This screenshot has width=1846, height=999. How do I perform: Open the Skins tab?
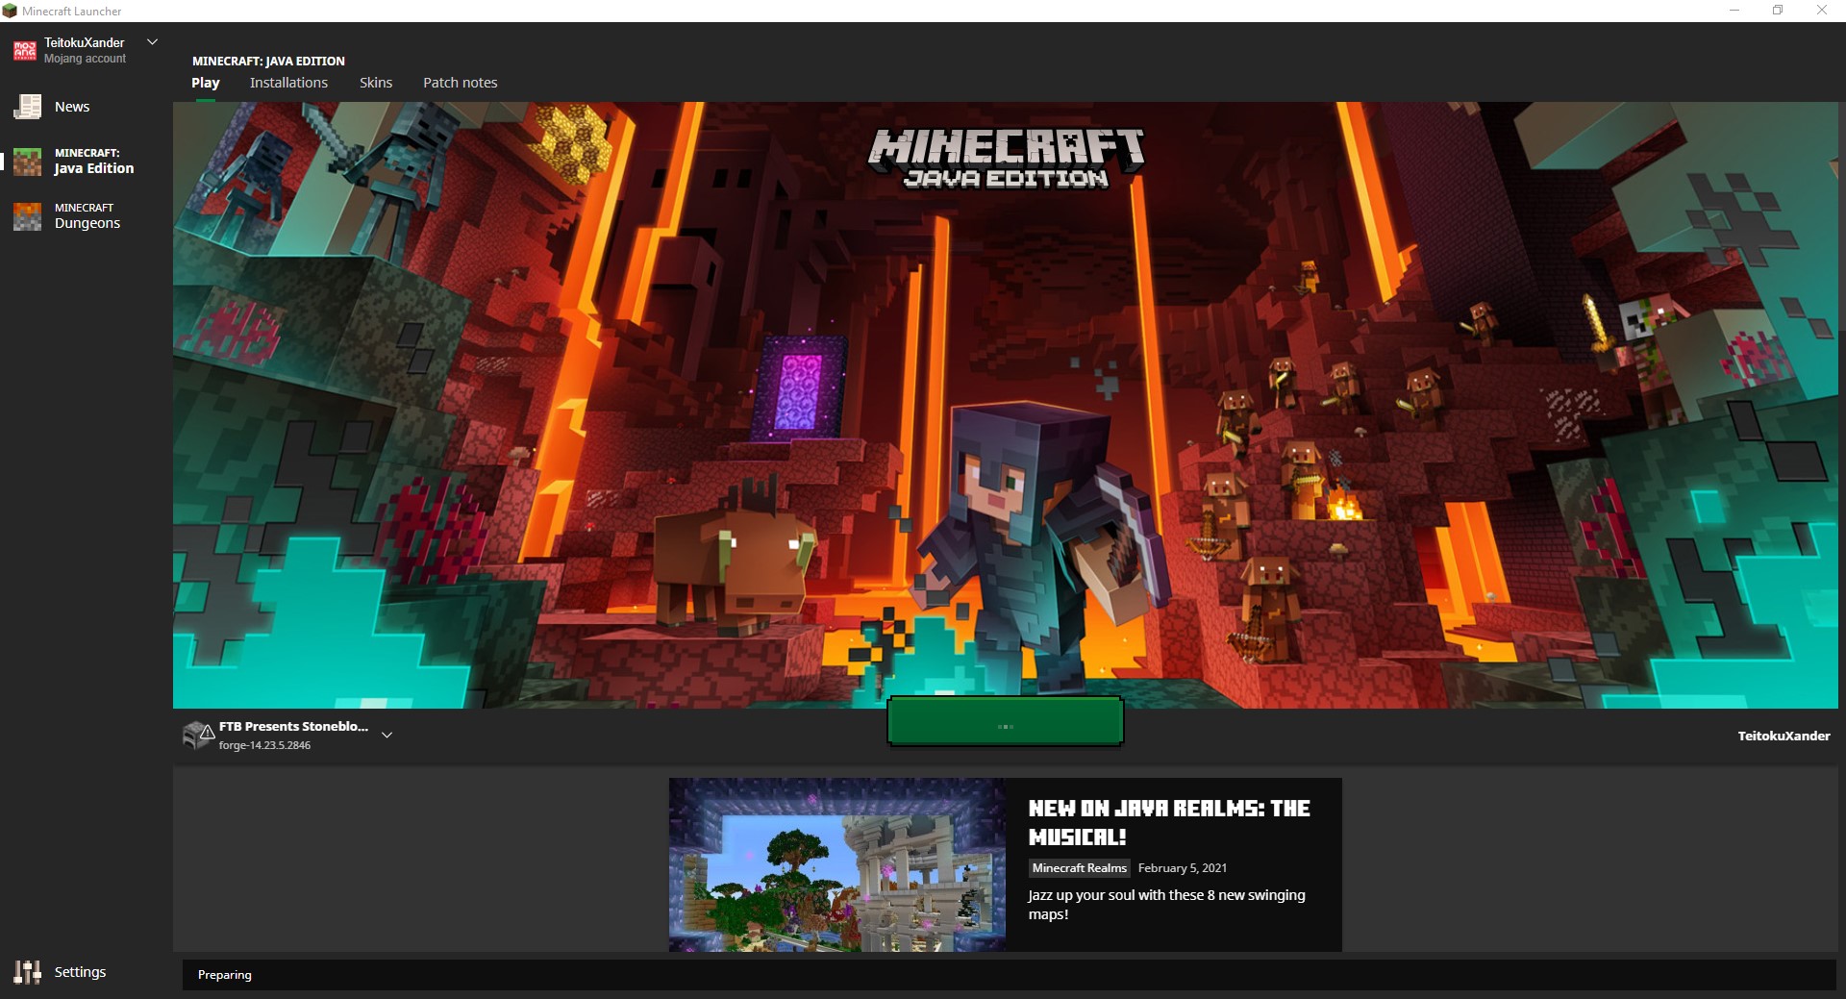376,83
